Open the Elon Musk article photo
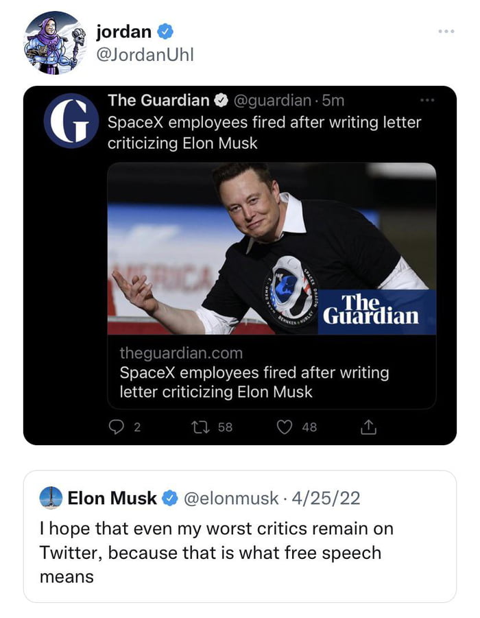The image size is (480, 618). click(x=272, y=248)
